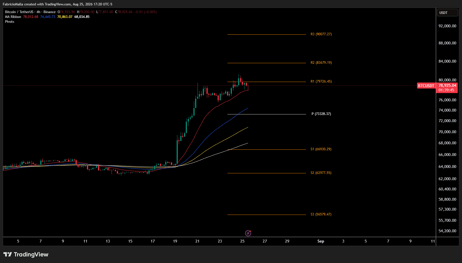462x263 pixels.
Task: Click the 88,000.00 price axis label
Action: coord(447,43)
